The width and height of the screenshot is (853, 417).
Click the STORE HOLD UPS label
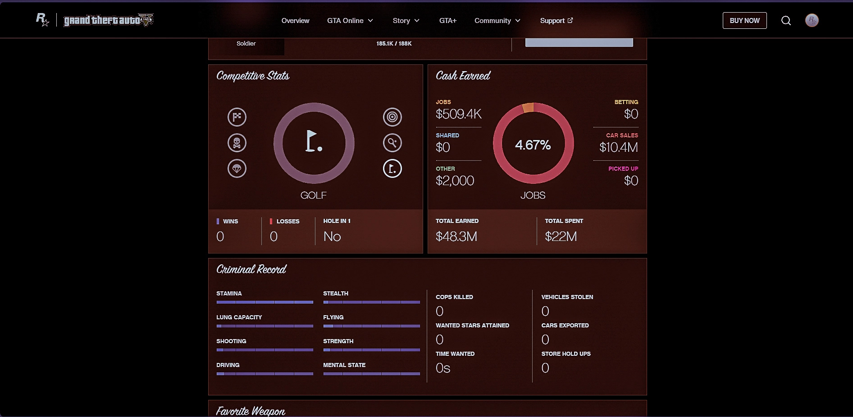pyautogui.click(x=566, y=354)
